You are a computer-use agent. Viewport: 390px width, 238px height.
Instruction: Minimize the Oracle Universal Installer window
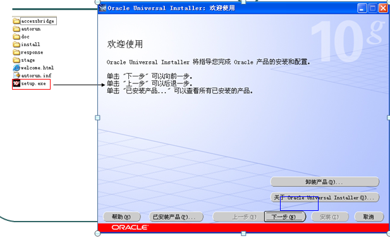[x=362, y=8]
